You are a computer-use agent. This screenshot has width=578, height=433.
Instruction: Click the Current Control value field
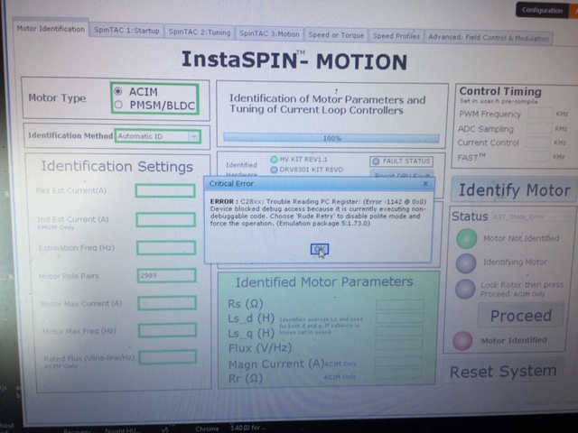(x=538, y=143)
